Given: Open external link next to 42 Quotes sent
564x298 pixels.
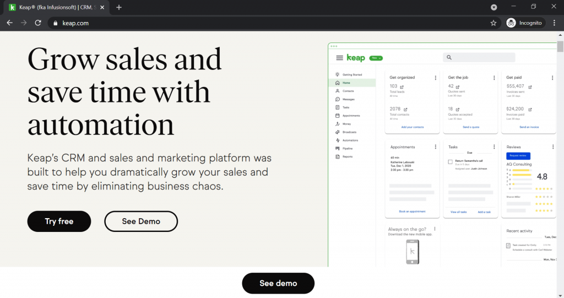Looking at the screenshot, I should 458,86.
